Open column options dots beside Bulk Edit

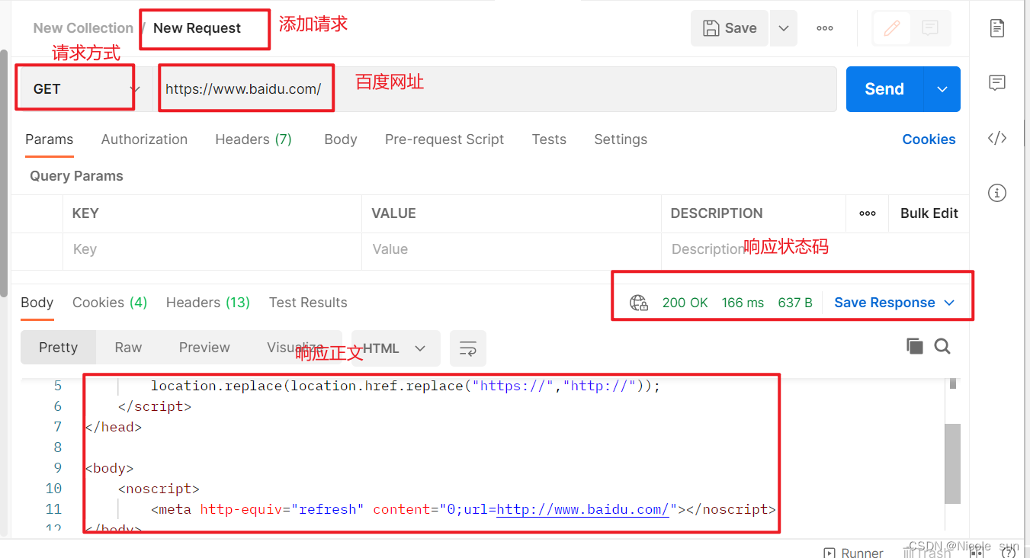coord(868,213)
